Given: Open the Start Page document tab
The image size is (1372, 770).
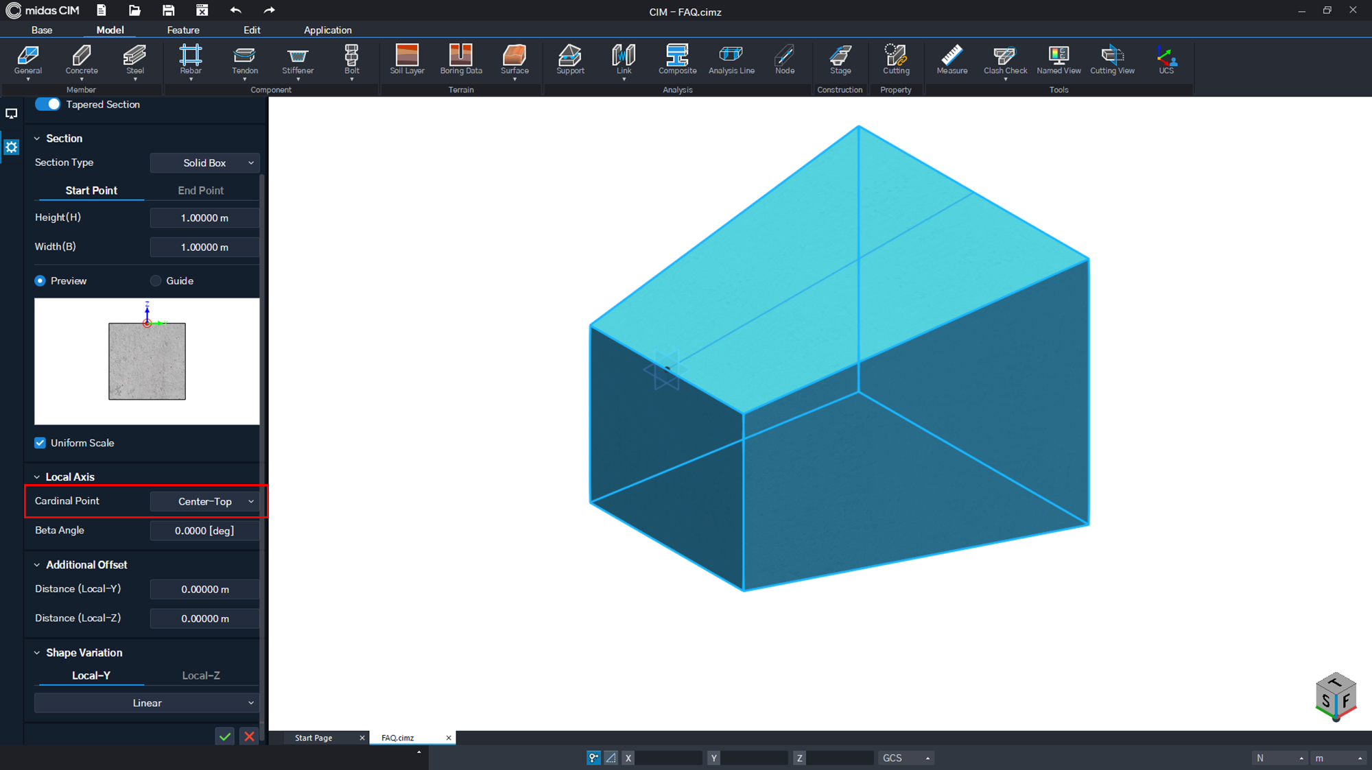Looking at the screenshot, I should tap(314, 738).
